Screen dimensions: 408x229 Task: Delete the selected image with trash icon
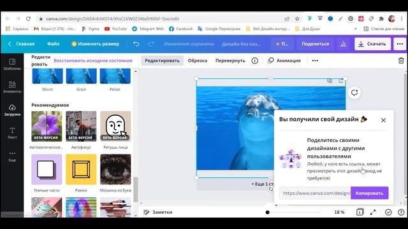pyautogui.click(x=401, y=60)
